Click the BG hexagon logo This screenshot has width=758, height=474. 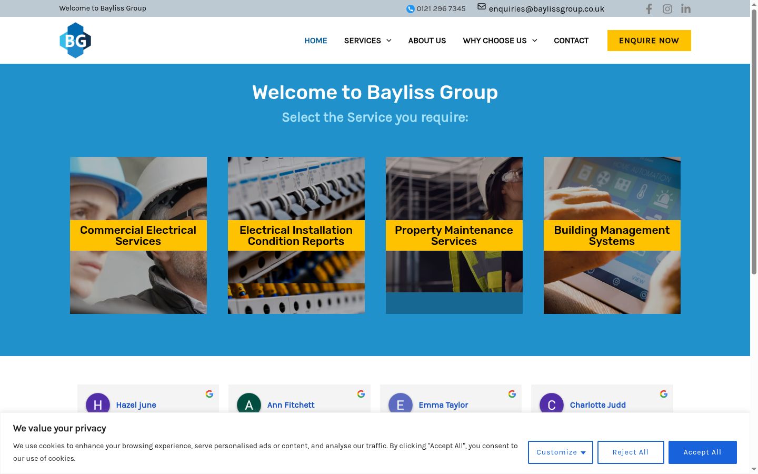[75, 40]
